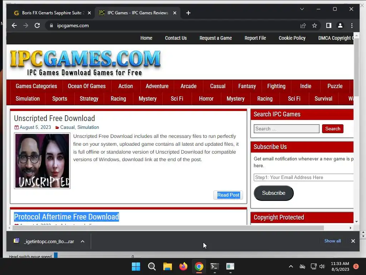This screenshot has width=366, height=275.
Task: Open the Casual category in the red menu
Action: [x=218, y=86]
